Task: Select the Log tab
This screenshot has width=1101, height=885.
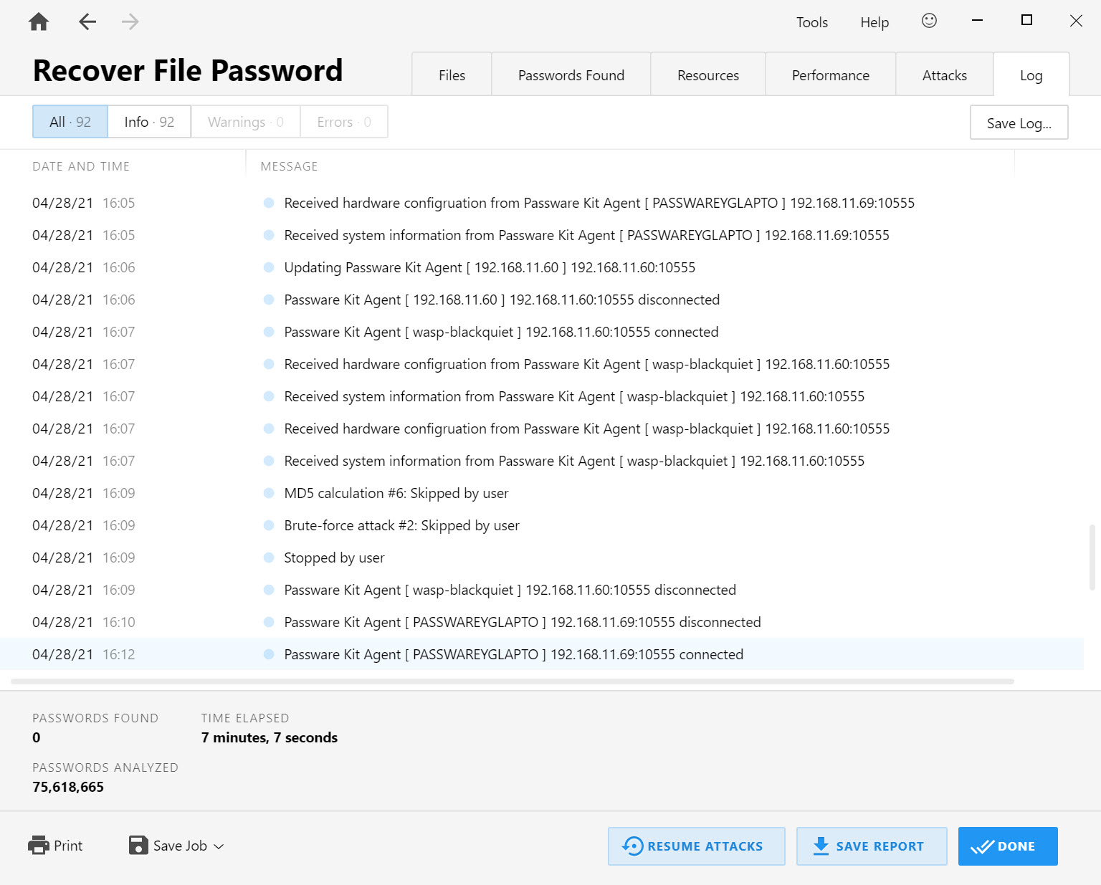Action: 1031,75
